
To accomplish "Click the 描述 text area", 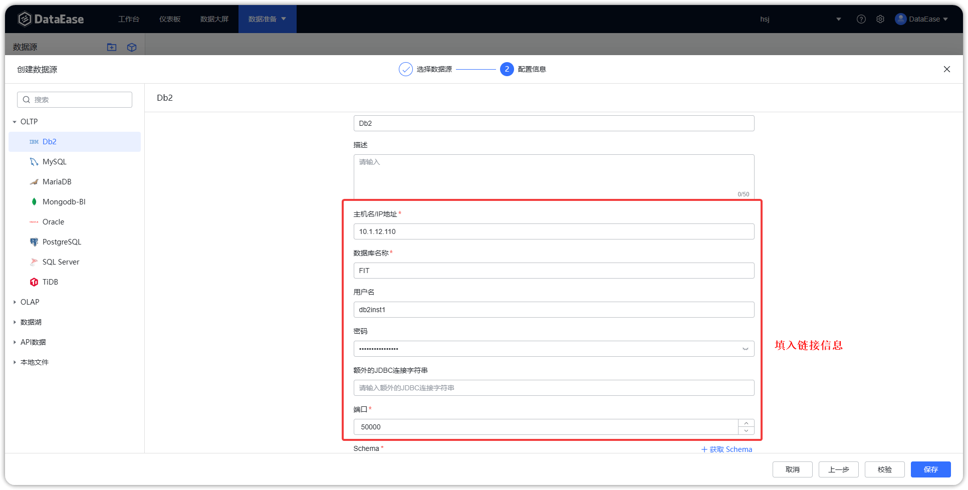I will [554, 177].
